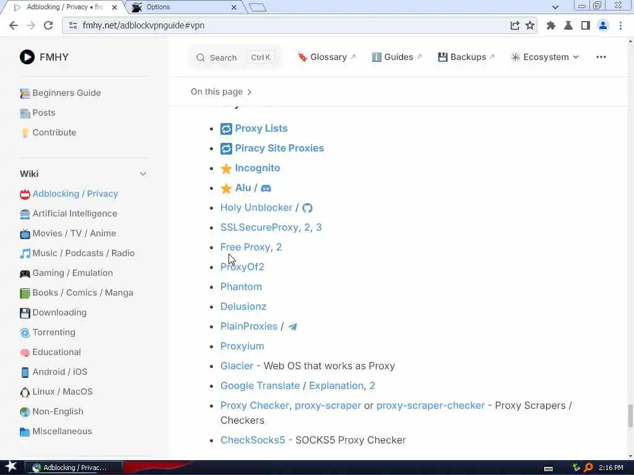The height and width of the screenshot is (475, 634).
Task: Open the SSLSecureProxy link
Action: (259, 228)
